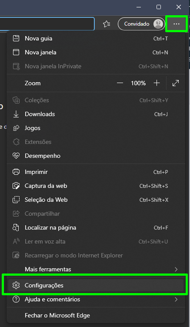
Task: Select Nova janela menu item
Action: coord(96,52)
